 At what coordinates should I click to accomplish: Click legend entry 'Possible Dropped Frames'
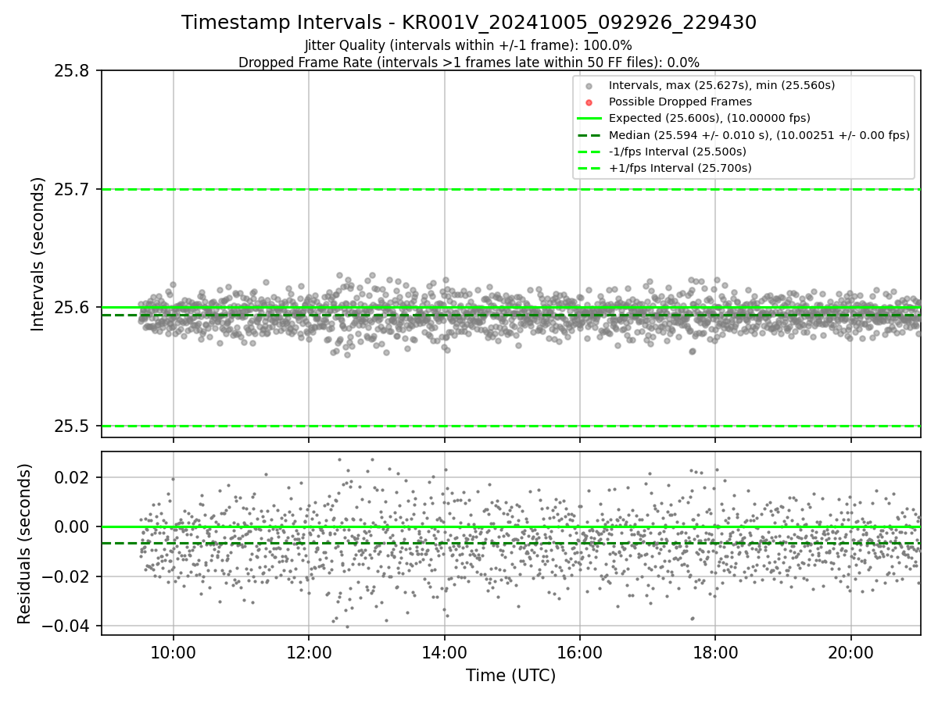click(680, 102)
